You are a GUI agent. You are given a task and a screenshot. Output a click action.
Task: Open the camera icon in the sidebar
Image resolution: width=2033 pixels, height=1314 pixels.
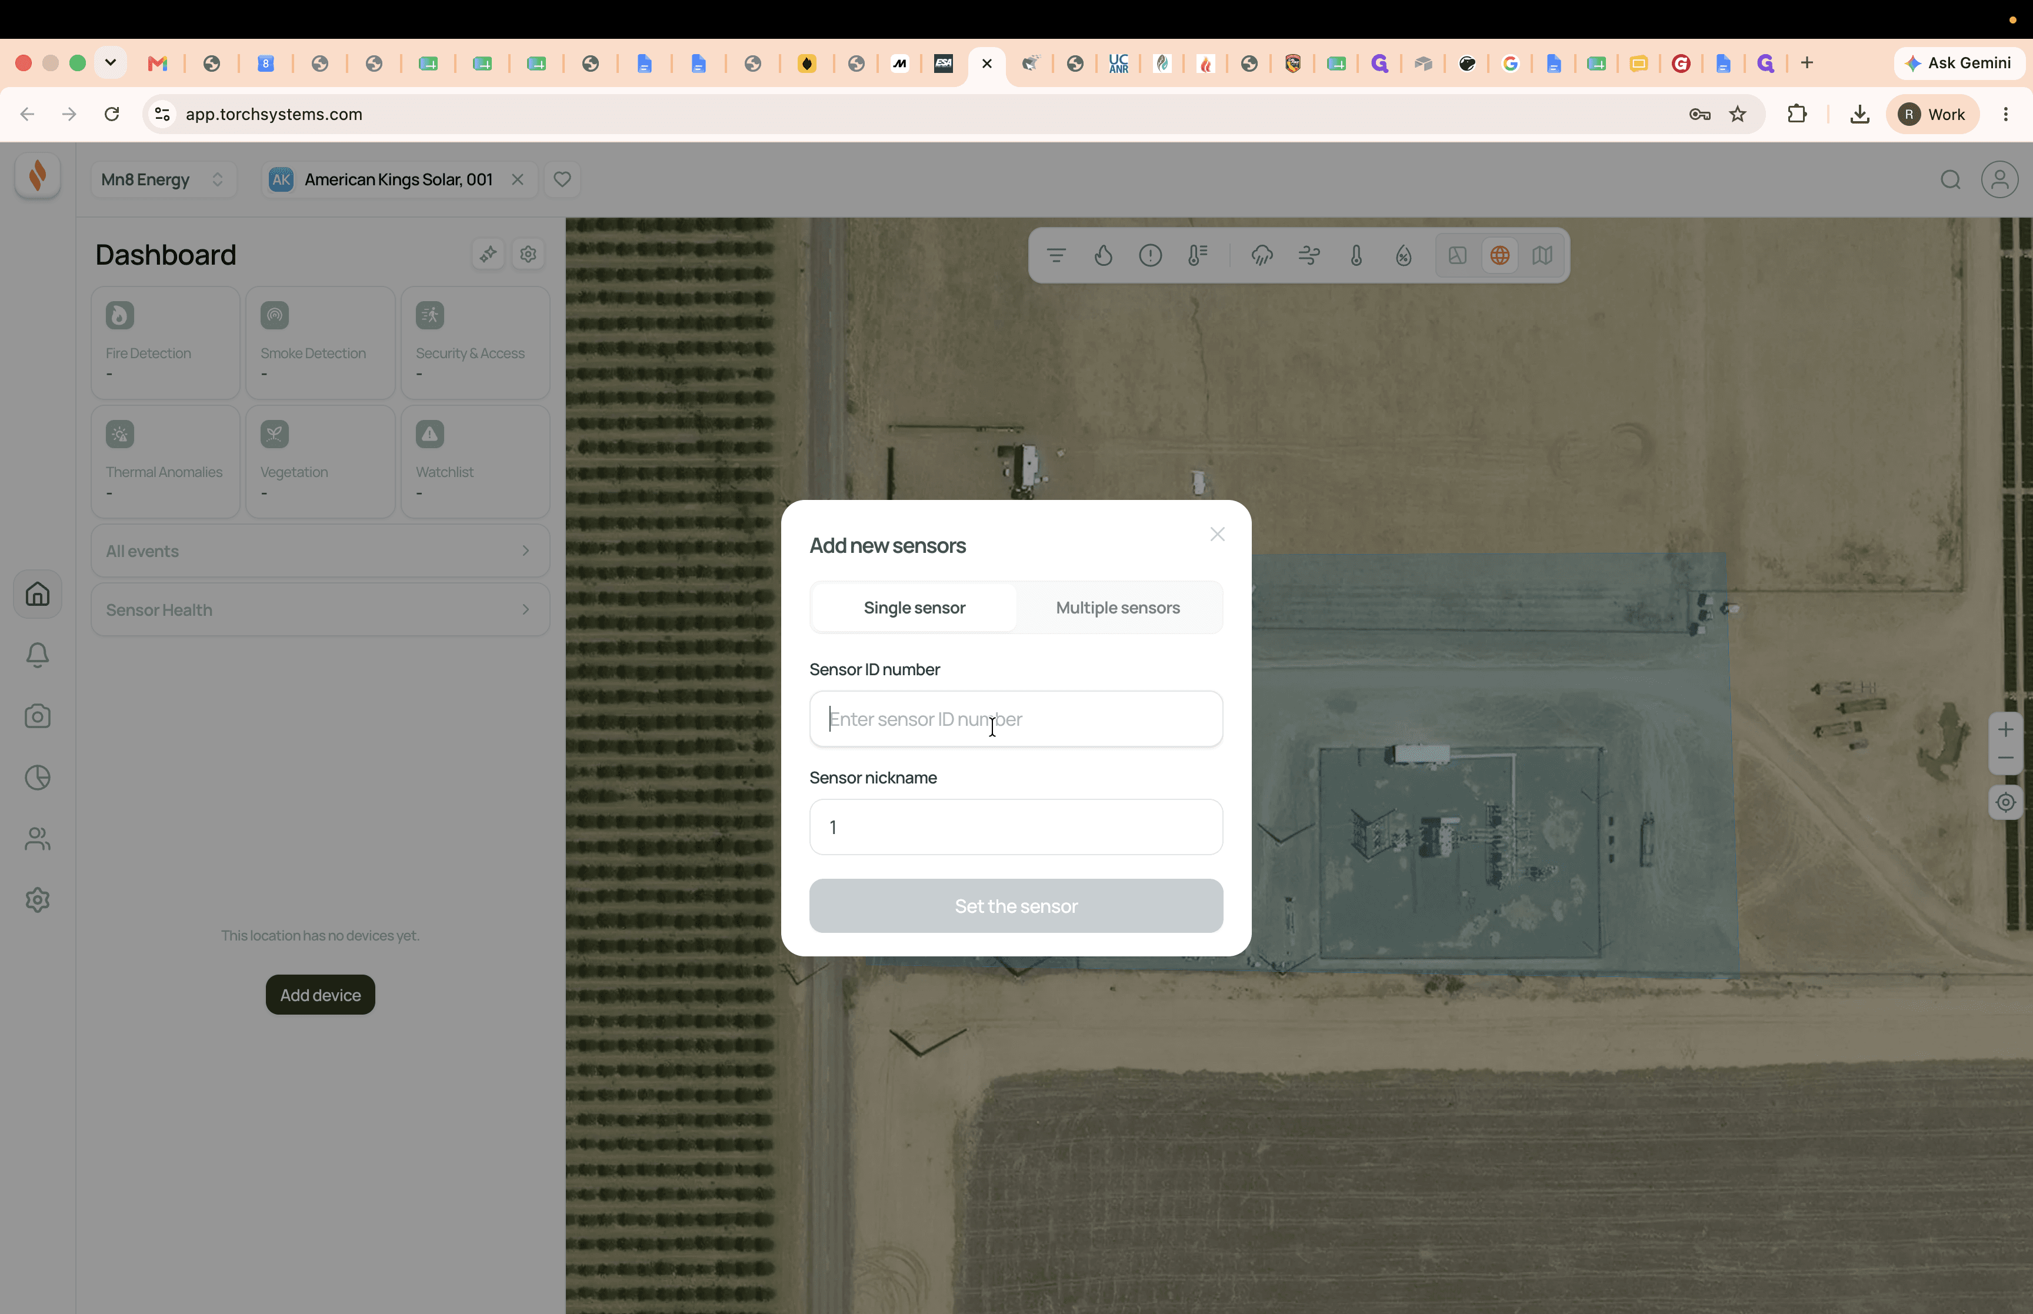coord(38,717)
